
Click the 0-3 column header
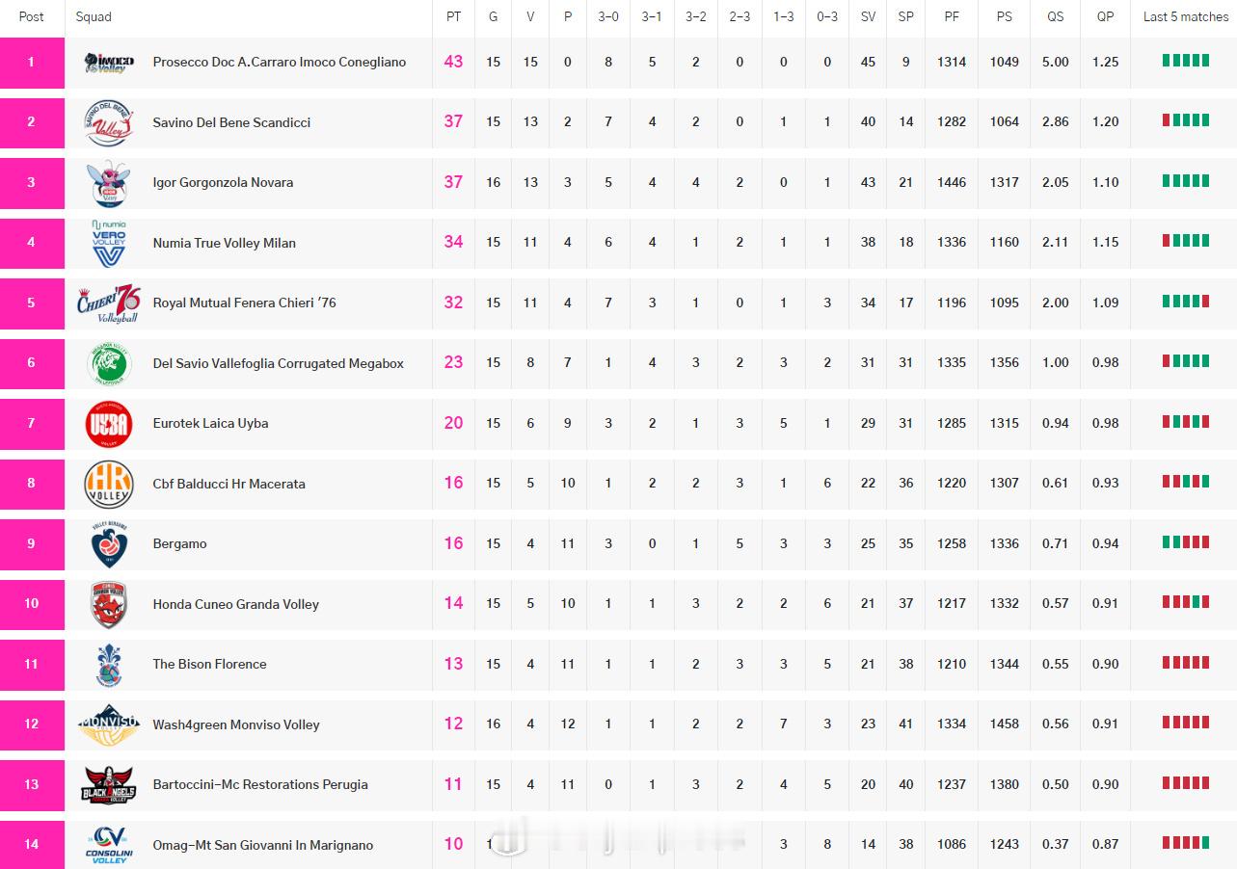click(827, 16)
